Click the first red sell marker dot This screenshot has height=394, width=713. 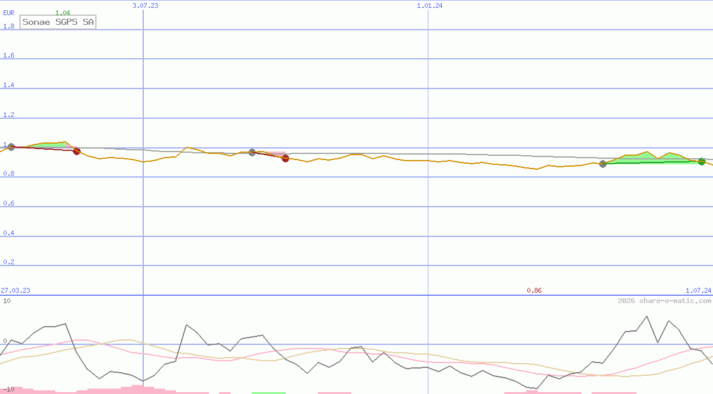[x=76, y=151]
